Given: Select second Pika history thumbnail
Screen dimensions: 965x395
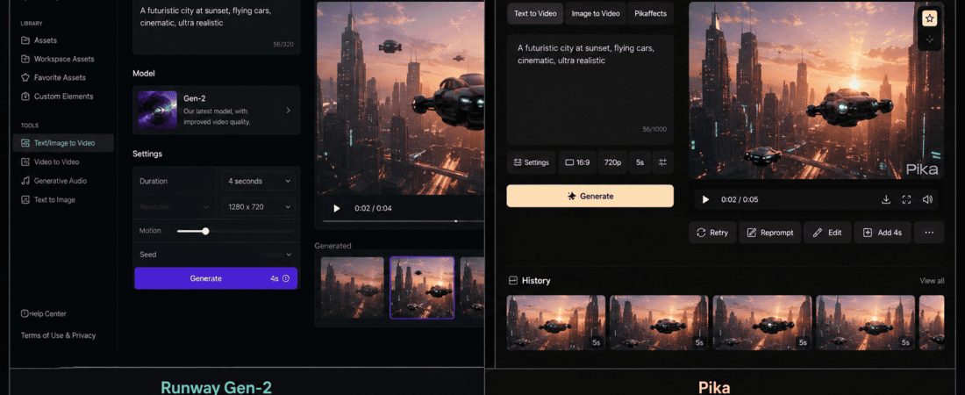Looking at the screenshot, I should 659,323.
